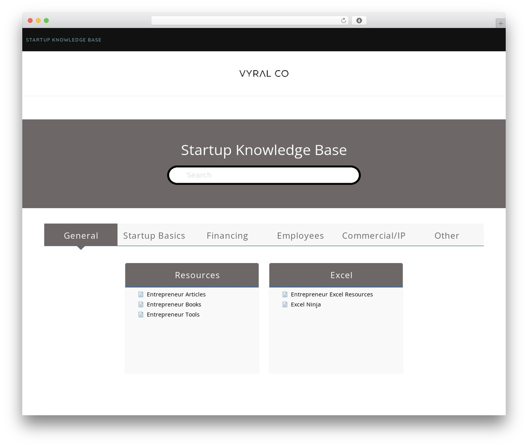This screenshot has width=528, height=447.
Task: Click the Resources category header
Action: click(x=192, y=275)
